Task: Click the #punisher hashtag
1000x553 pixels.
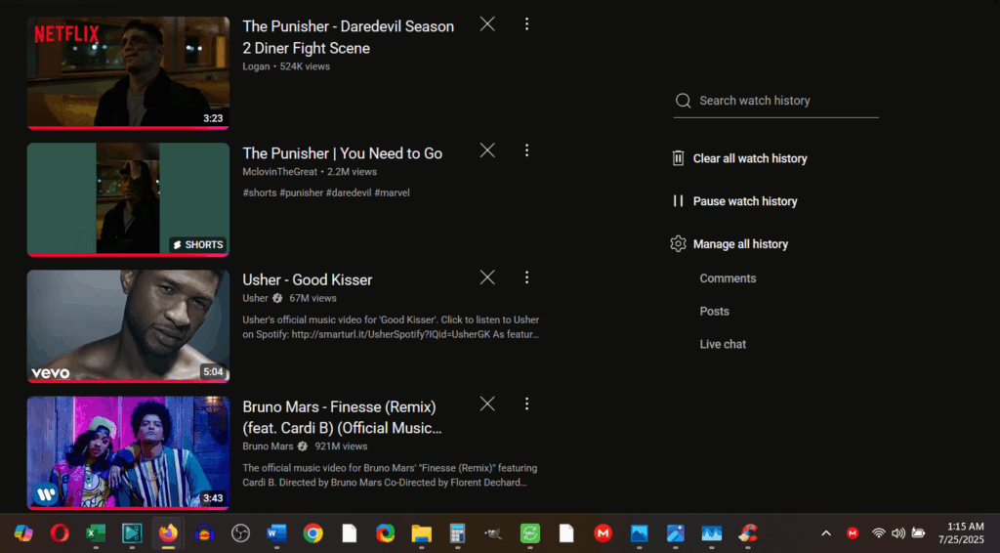Action: (301, 192)
